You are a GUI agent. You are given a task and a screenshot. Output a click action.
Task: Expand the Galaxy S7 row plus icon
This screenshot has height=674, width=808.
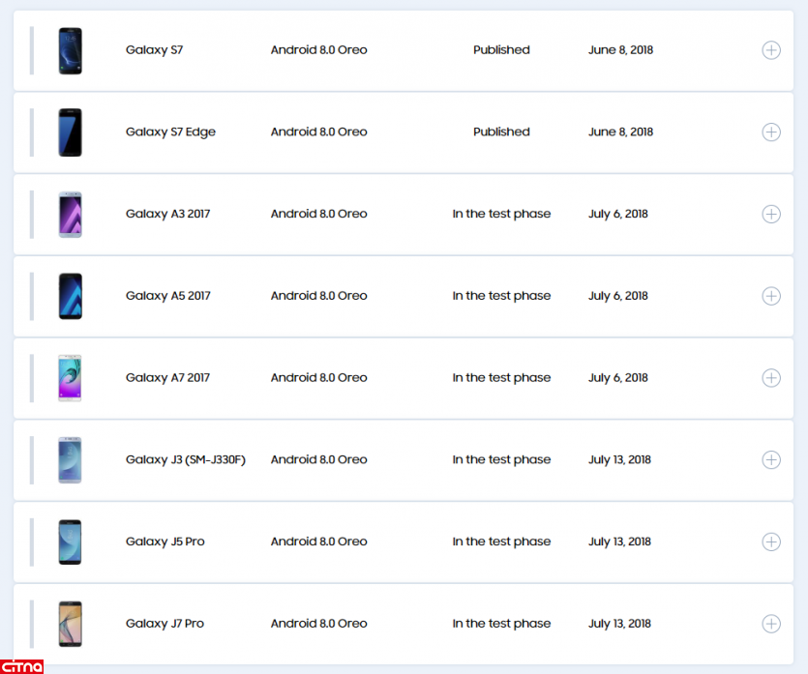771,50
